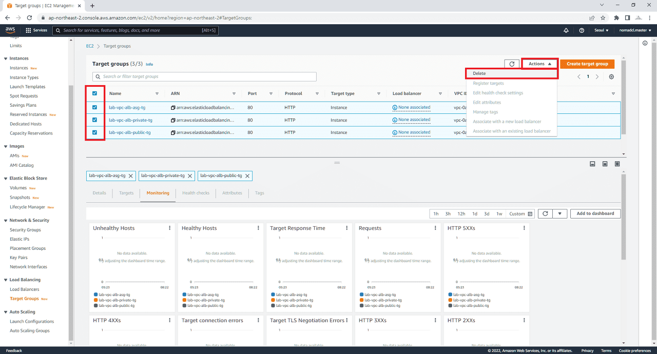This screenshot has width=657, height=354.
Task: Copy ARN of lab-vpc-alb-private-tg
Action: (x=173, y=120)
